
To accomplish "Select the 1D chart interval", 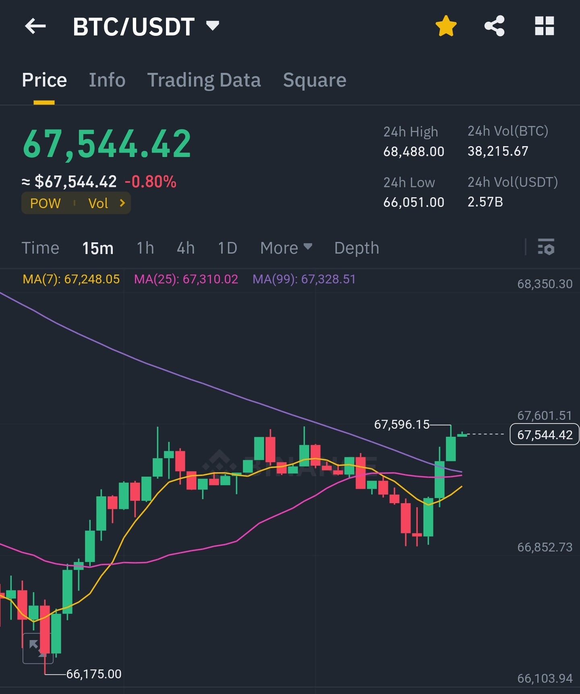I will click(x=228, y=248).
